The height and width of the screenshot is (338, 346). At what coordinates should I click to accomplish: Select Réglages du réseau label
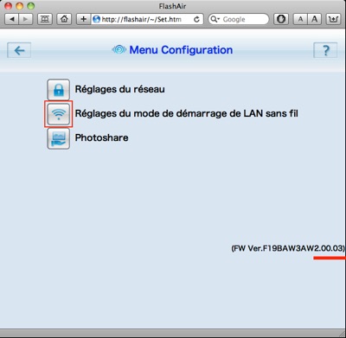point(119,89)
